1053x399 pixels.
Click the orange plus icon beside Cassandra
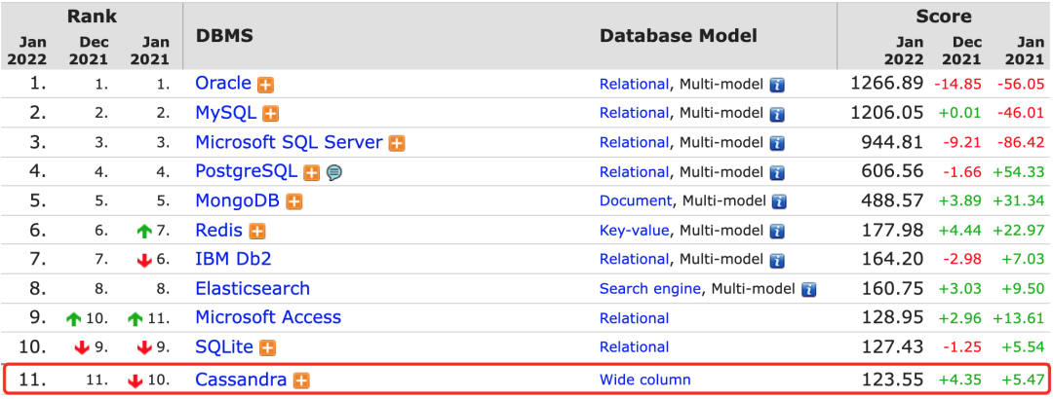click(x=301, y=381)
